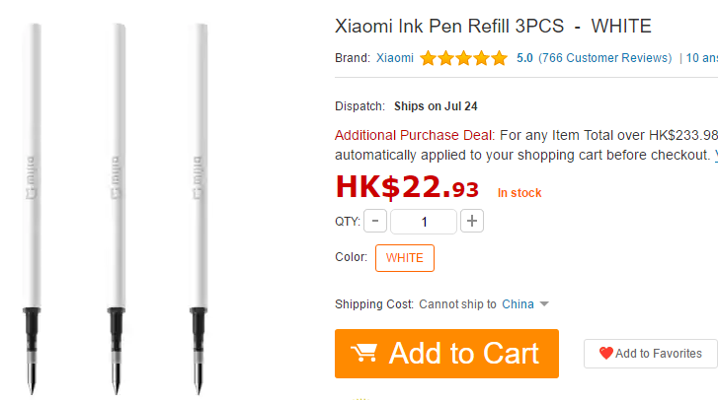Click the Add to Cart button
The image size is (718, 400).
tap(446, 354)
